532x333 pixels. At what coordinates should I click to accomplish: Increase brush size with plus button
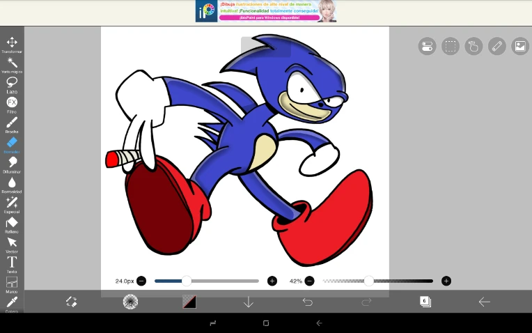pos(272,281)
